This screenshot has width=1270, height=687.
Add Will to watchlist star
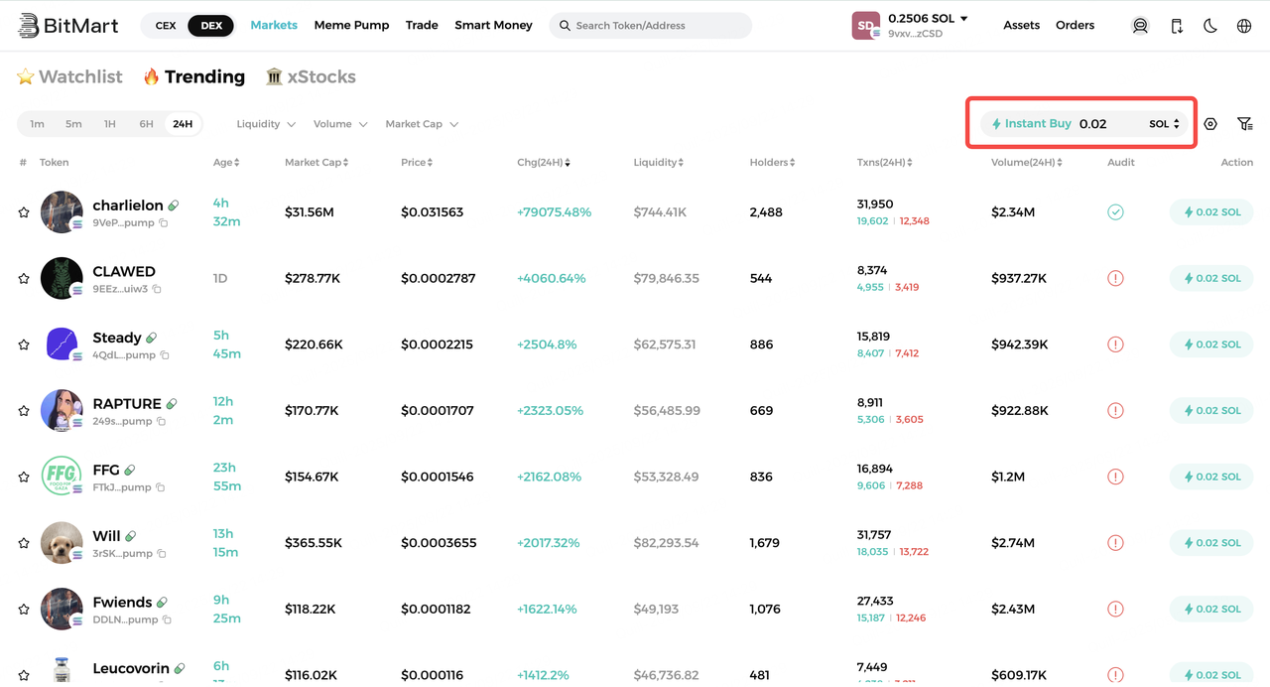(24, 543)
